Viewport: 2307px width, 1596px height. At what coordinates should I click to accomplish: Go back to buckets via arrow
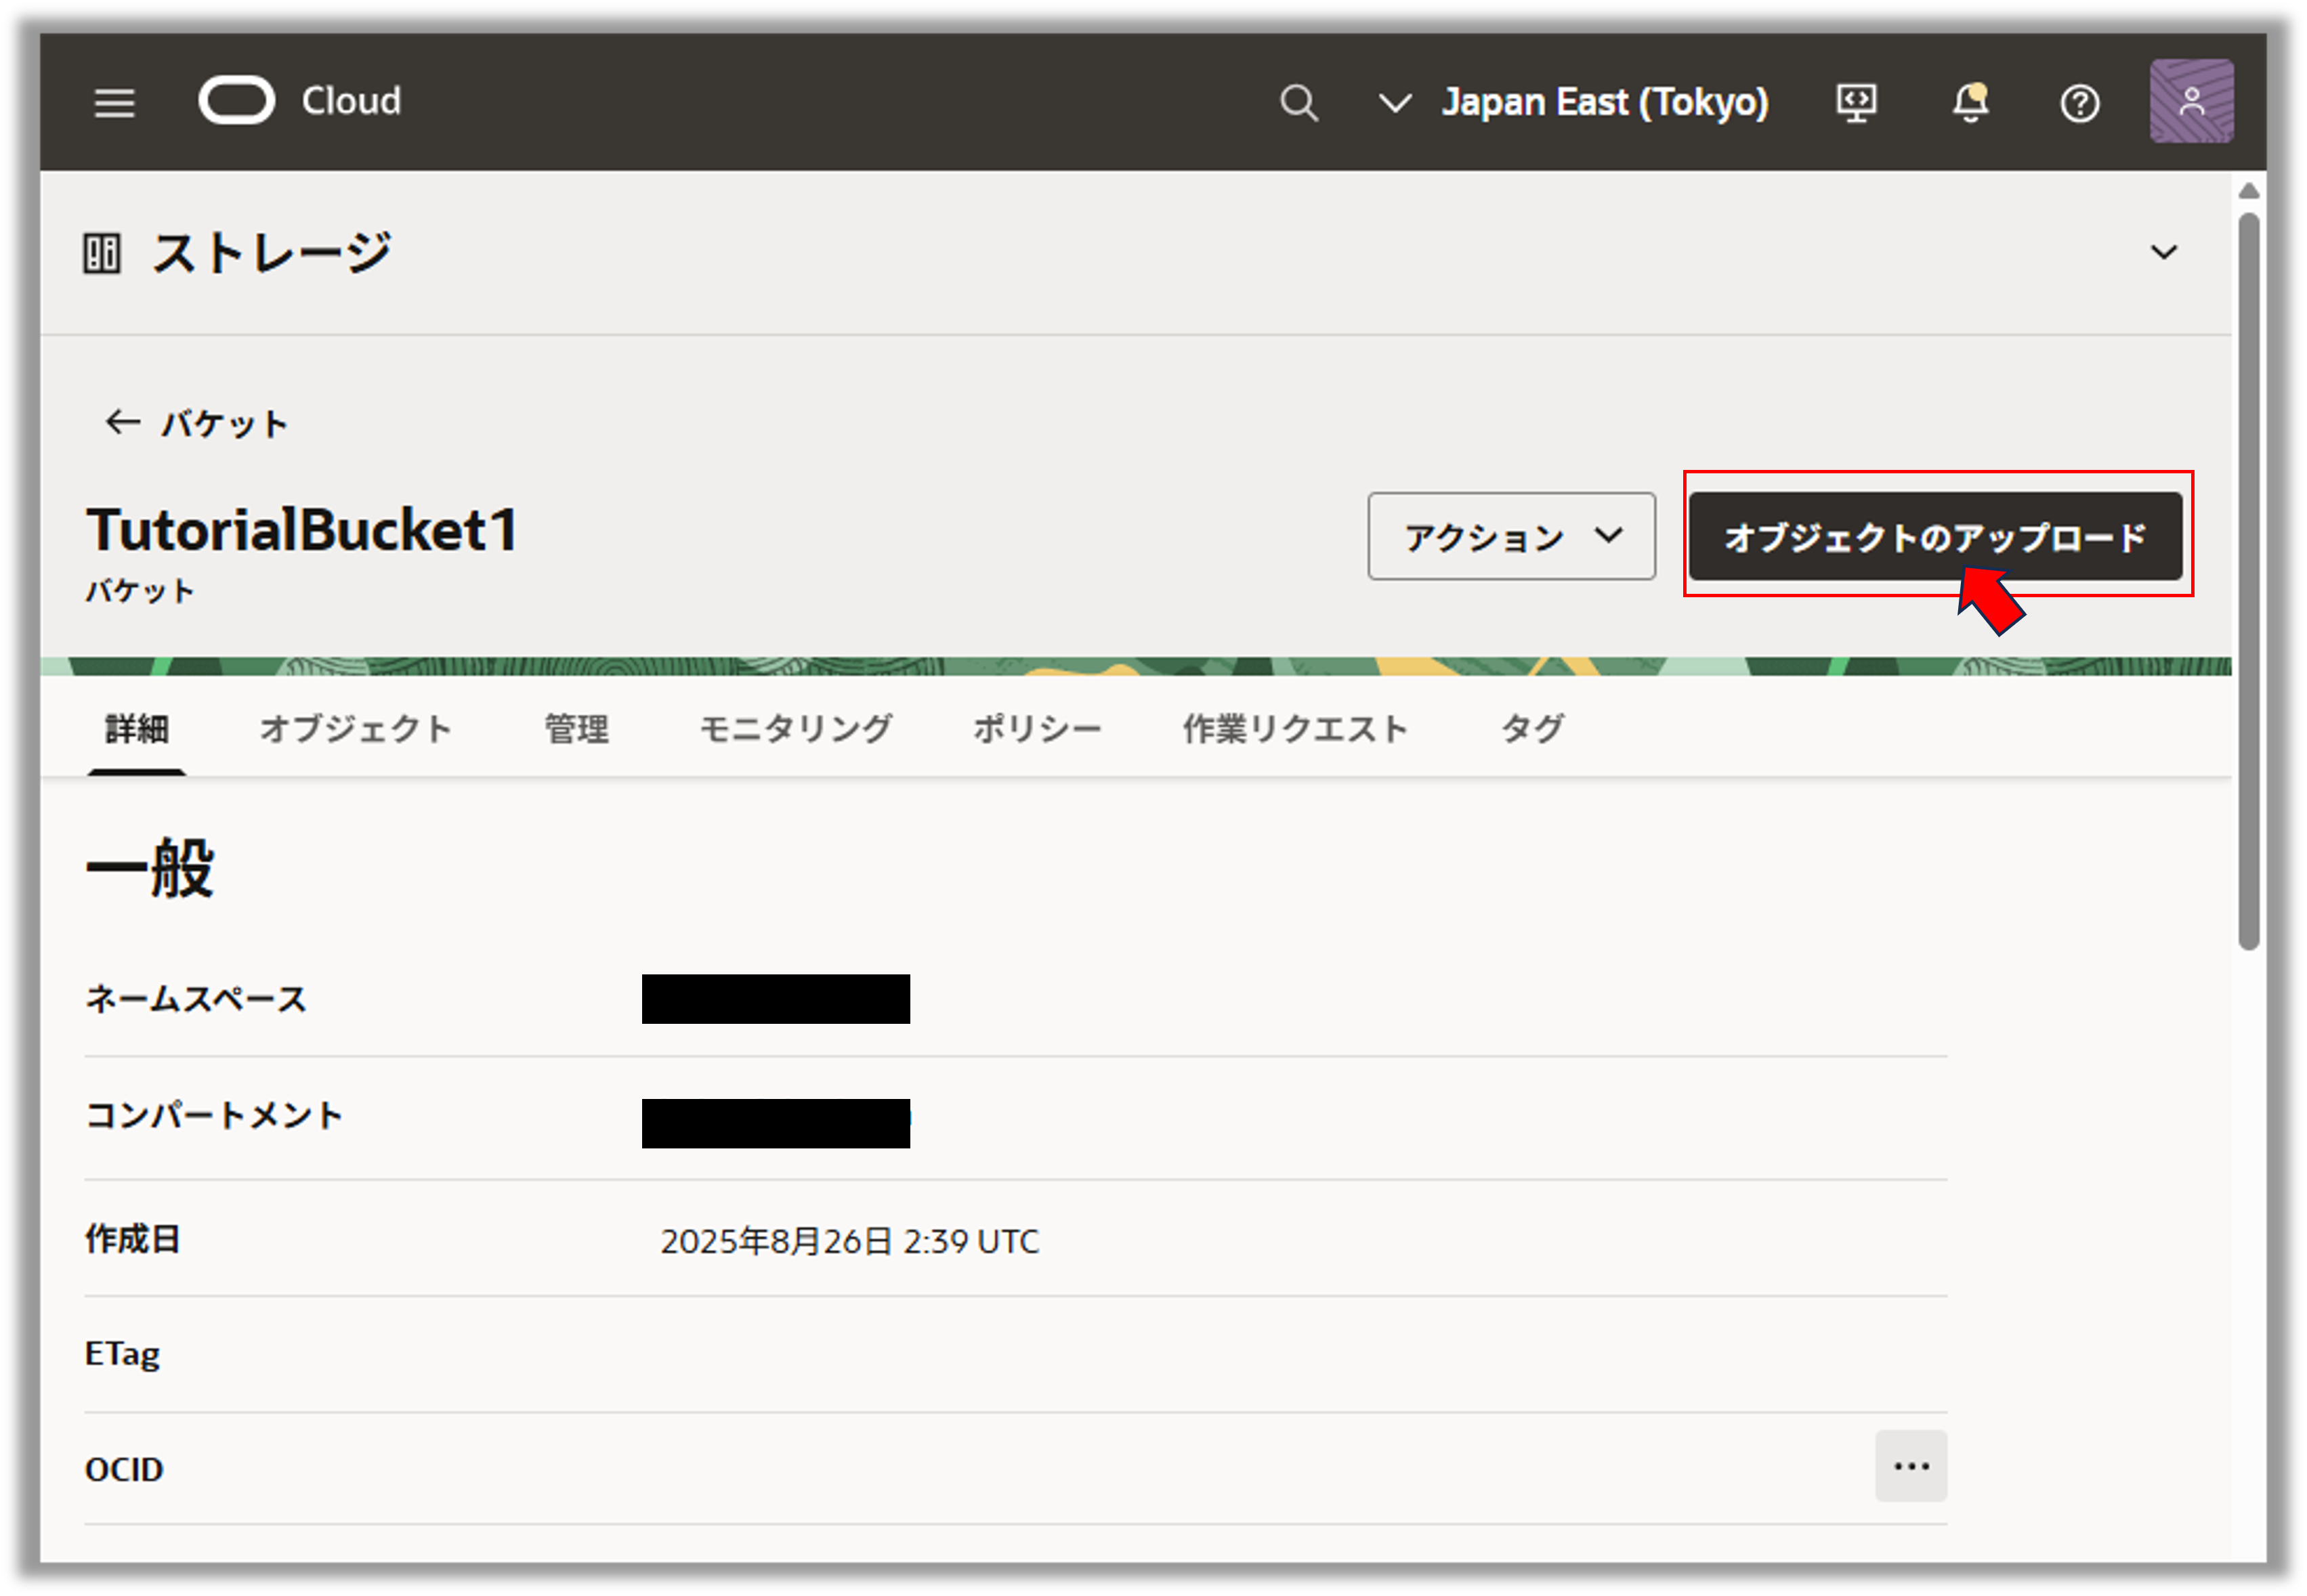(x=123, y=423)
